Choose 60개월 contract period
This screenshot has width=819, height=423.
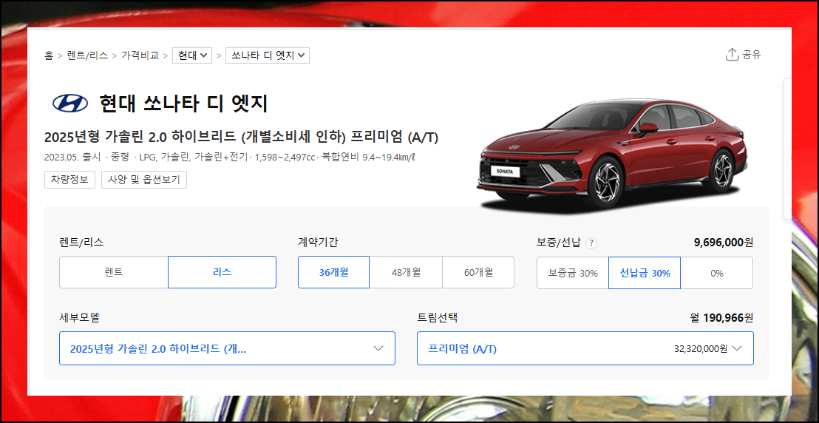(x=478, y=272)
